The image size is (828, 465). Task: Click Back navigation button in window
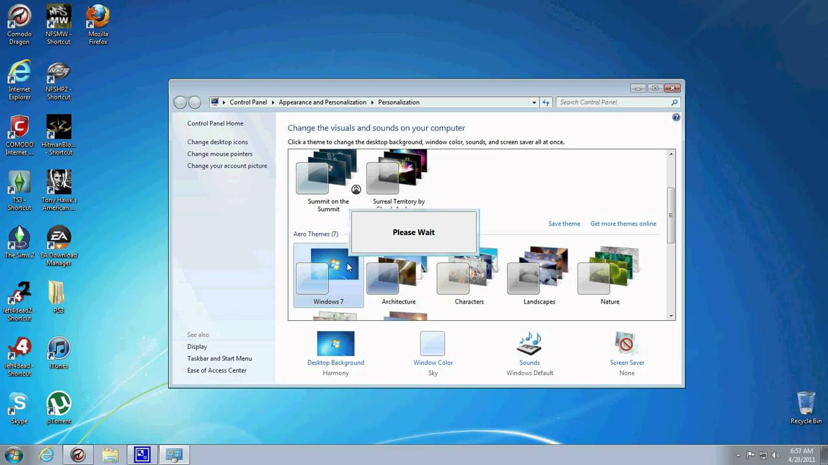[180, 102]
